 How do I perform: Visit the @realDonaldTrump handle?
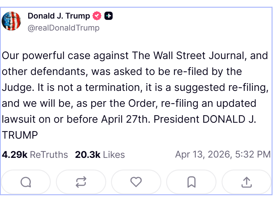[63, 28]
